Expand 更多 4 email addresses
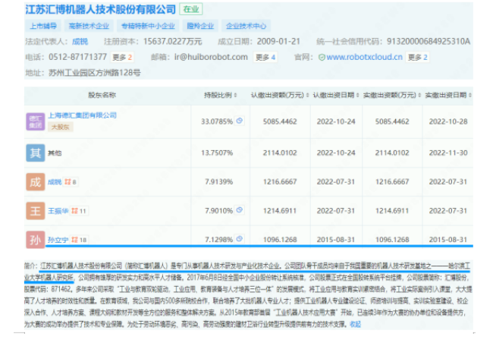Viewport: 493px width, 340px height. click(x=265, y=57)
